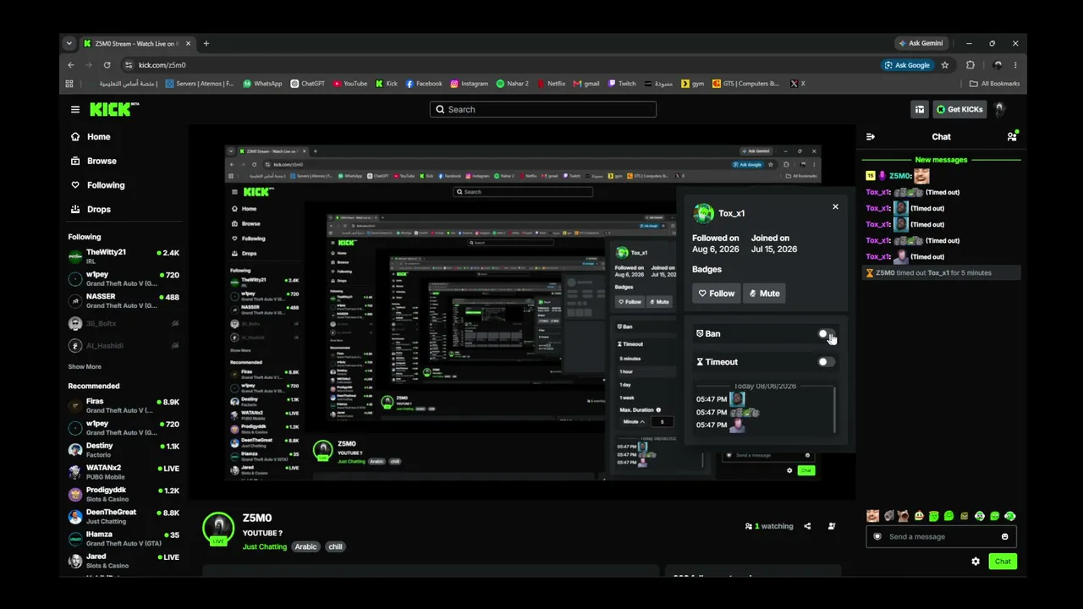This screenshot has height=609, width=1083.
Task: Click the Kick logo
Action: (x=114, y=109)
